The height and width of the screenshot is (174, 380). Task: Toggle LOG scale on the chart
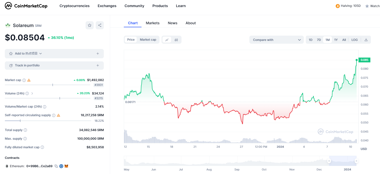(355, 40)
